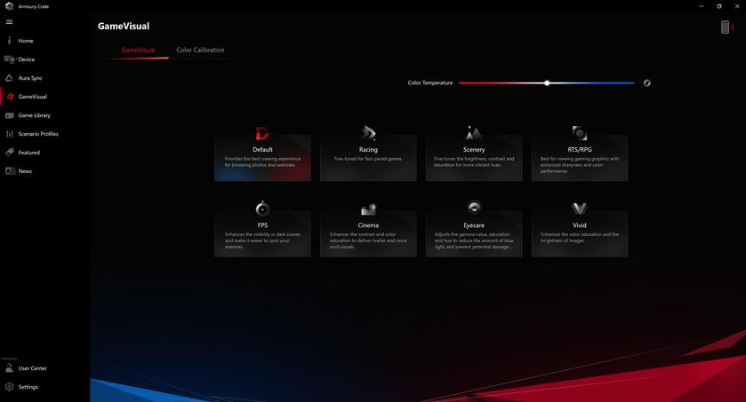Screen dimensions: 746x402
Task: Open the hamburger menu in sidebar
Action: [x=10, y=22]
